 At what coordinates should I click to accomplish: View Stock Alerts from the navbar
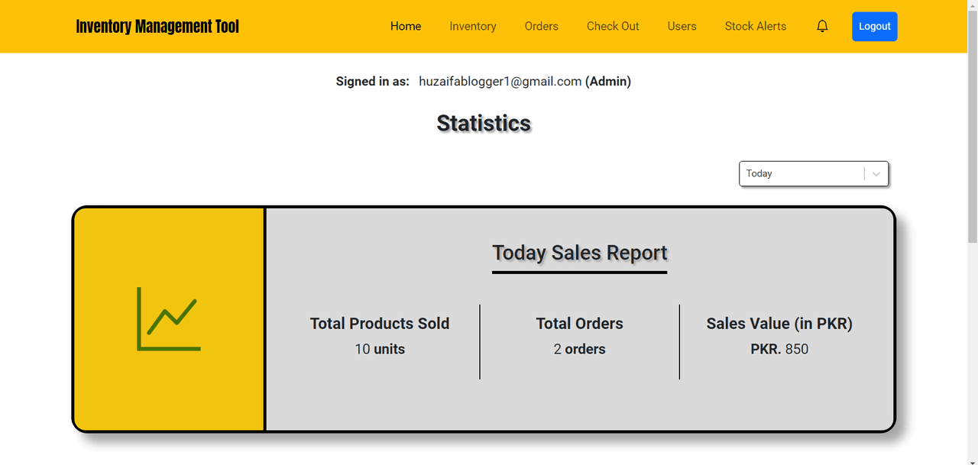(756, 26)
